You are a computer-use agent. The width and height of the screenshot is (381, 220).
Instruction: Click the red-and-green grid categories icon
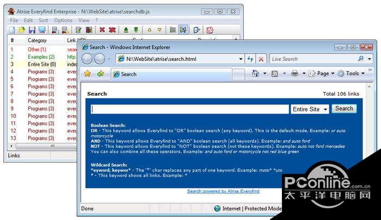tap(89, 30)
